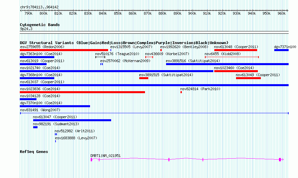Screen dimensions: 298x178
Task: Click the long blue nsv1021740 gain bar
Action: pyautogui.click(x=117, y=71)
